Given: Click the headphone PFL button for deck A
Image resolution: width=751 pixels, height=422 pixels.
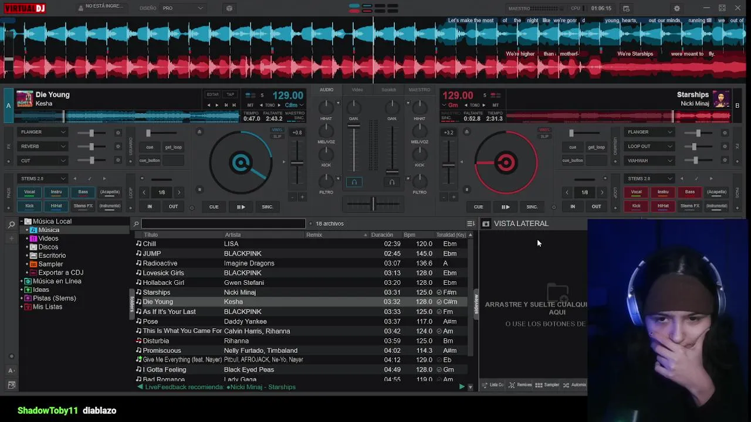Looking at the screenshot, I should coord(354,182).
